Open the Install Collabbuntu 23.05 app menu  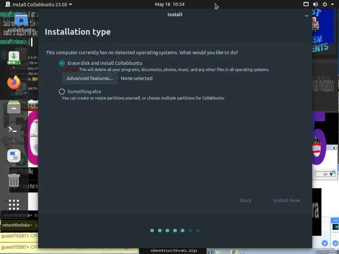(x=39, y=4)
